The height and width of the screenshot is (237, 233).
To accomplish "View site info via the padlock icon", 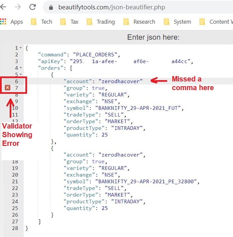I will tap(51, 7).
